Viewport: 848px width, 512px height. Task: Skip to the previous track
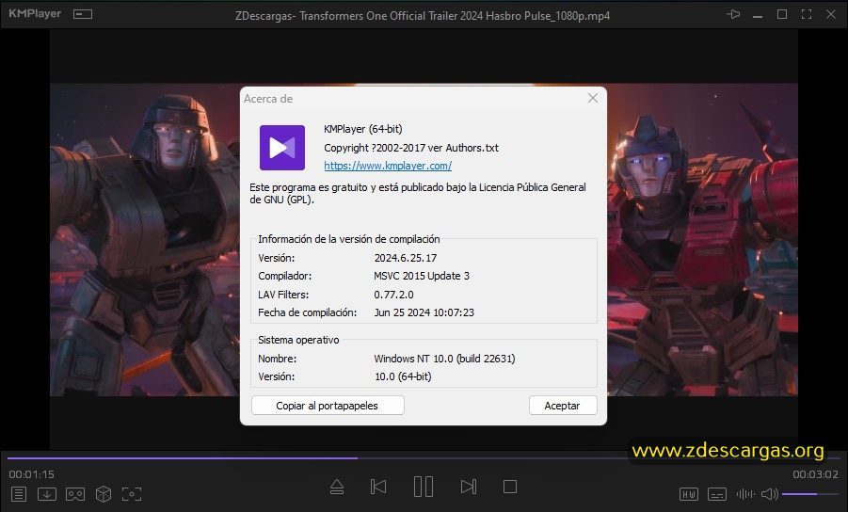(378, 488)
